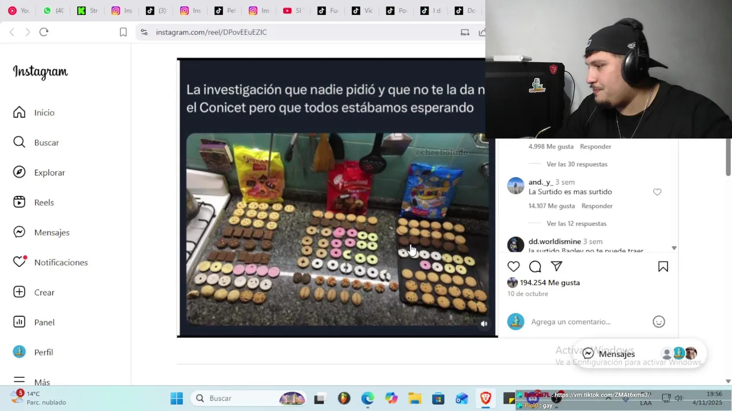The image size is (732, 411).
Task: Open the Explorar compass icon
Action: click(x=19, y=172)
